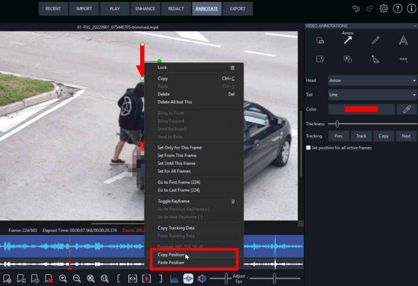Open the Tail style dropdown
The image size is (418, 286).
tap(372, 95)
